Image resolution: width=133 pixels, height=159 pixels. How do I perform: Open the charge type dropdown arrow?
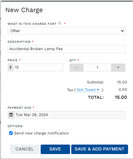click(122, 31)
